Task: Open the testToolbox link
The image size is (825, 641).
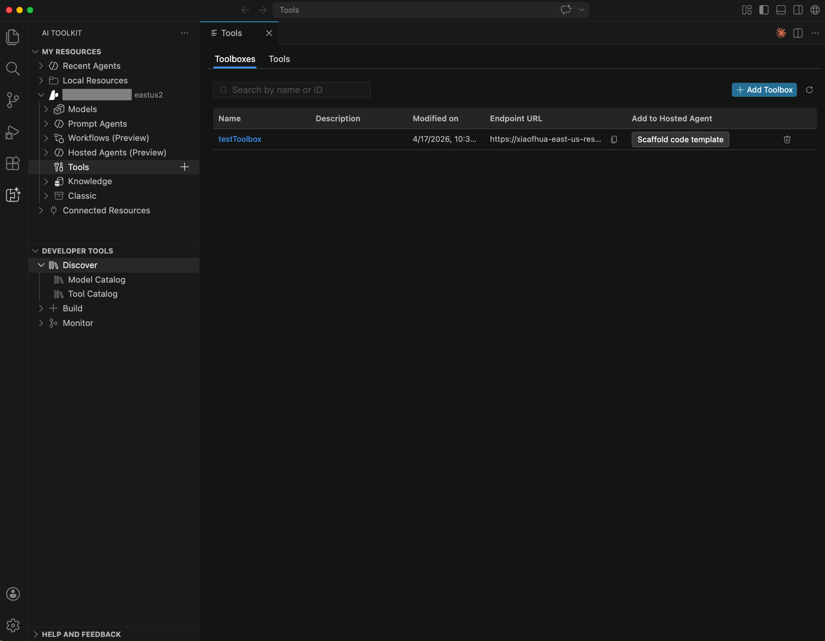Action: pyautogui.click(x=240, y=139)
